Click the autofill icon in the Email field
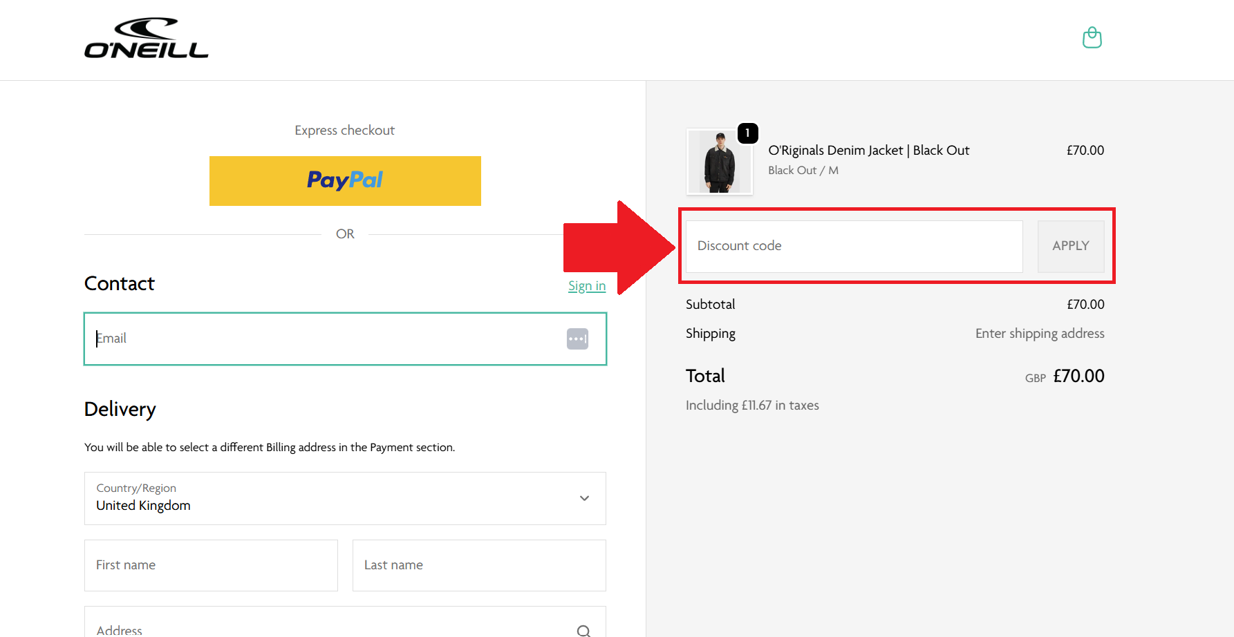The image size is (1234, 637). (578, 339)
